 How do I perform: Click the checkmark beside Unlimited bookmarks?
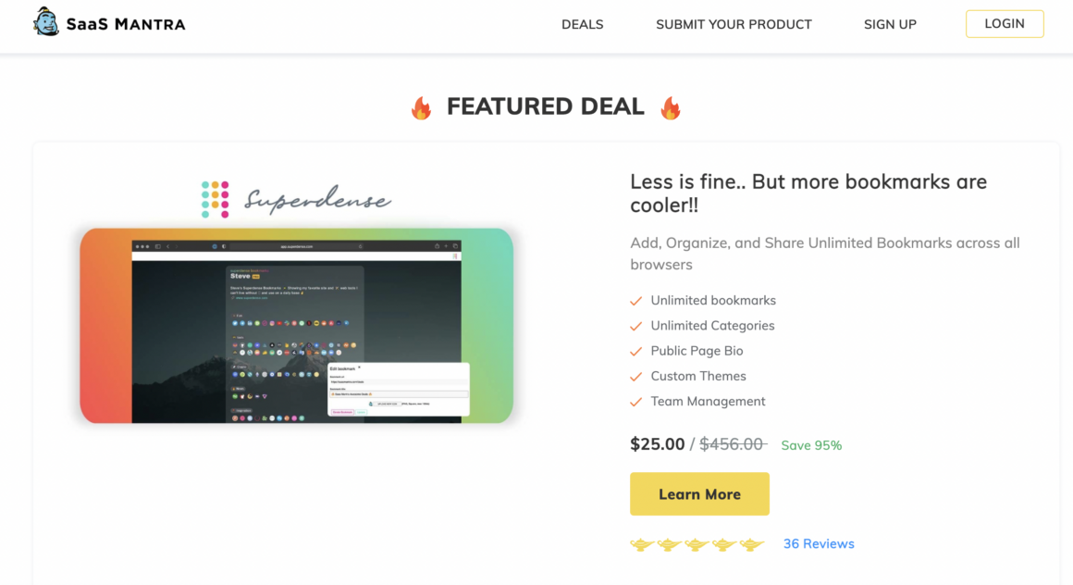click(x=635, y=301)
